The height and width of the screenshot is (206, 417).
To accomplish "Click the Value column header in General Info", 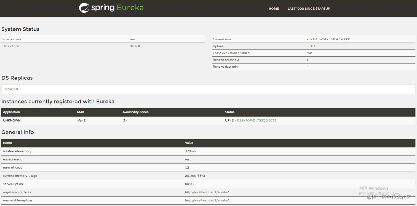I will tap(189, 143).
